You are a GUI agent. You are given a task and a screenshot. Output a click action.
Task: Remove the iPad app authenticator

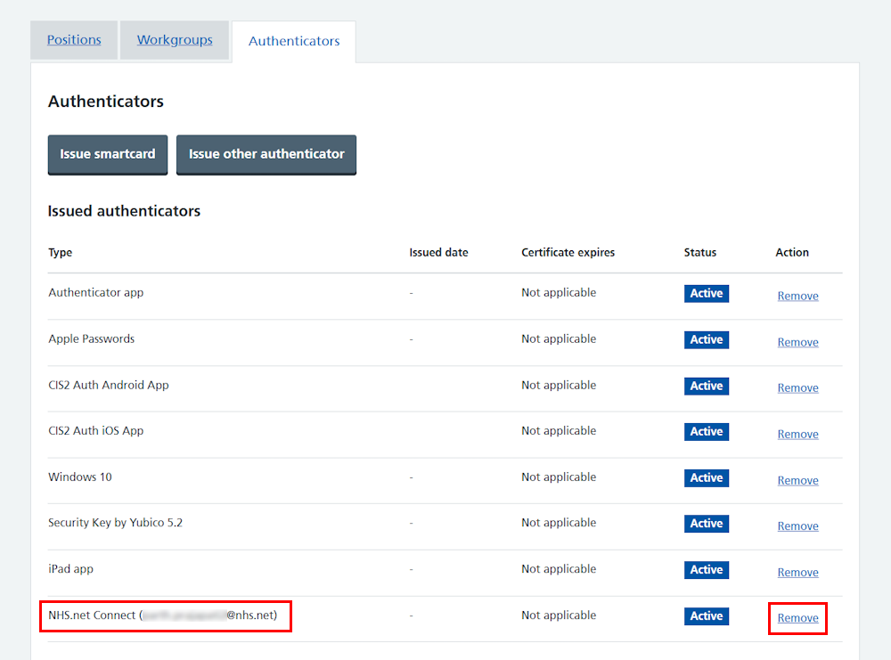tap(797, 573)
